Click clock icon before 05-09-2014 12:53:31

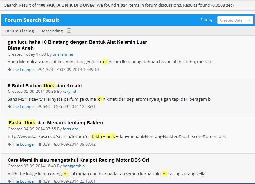click(56, 107)
